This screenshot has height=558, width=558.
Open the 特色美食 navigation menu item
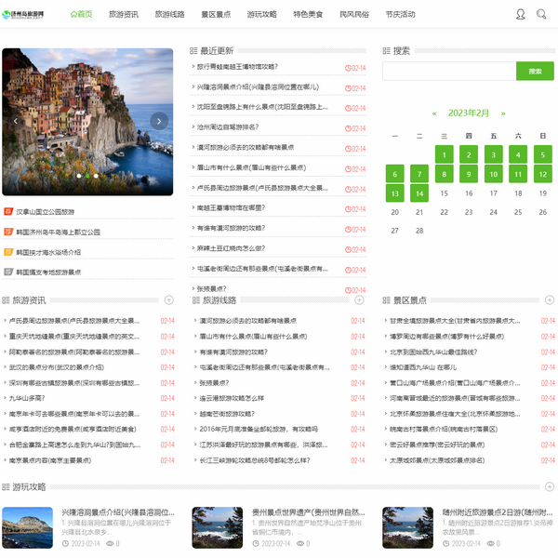(308, 15)
